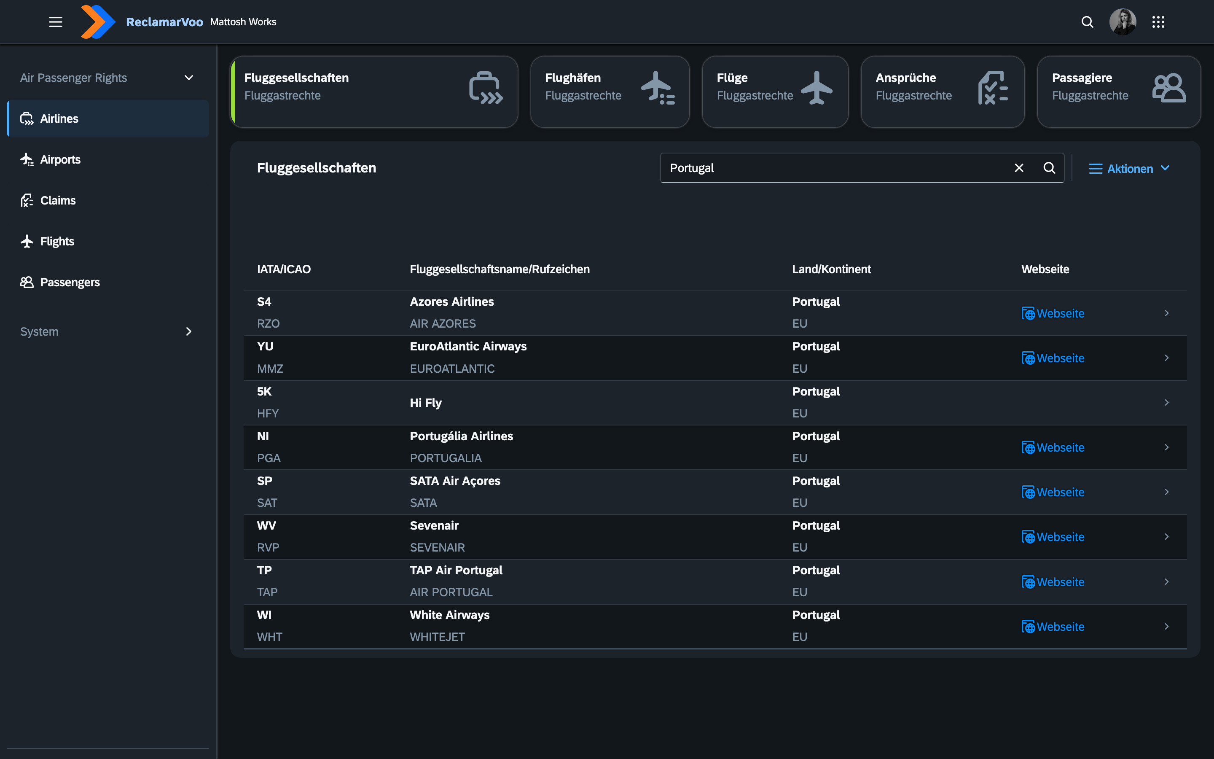The height and width of the screenshot is (759, 1214).
Task: Select the Airports sidebar icon
Action: tap(27, 159)
